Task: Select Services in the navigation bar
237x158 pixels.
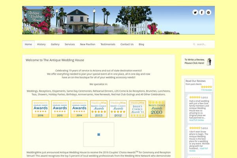Action: pyautogui.click(x=70, y=44)
